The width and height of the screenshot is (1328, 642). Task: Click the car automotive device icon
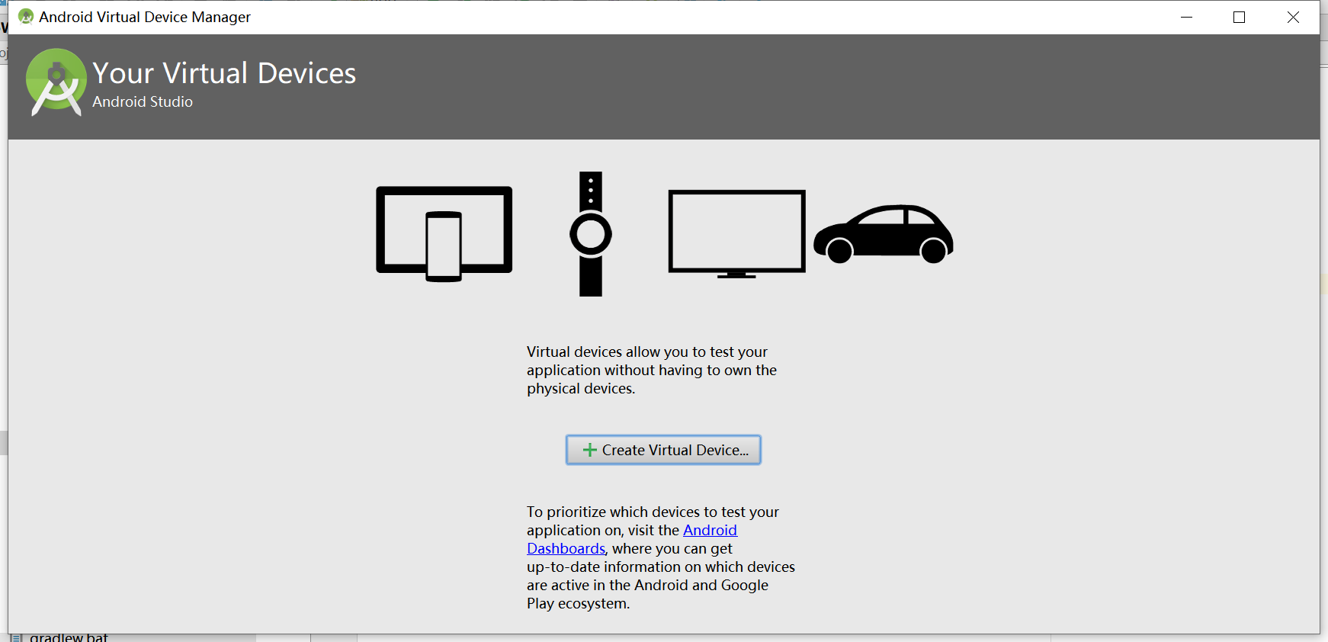(x=884, y=234)
